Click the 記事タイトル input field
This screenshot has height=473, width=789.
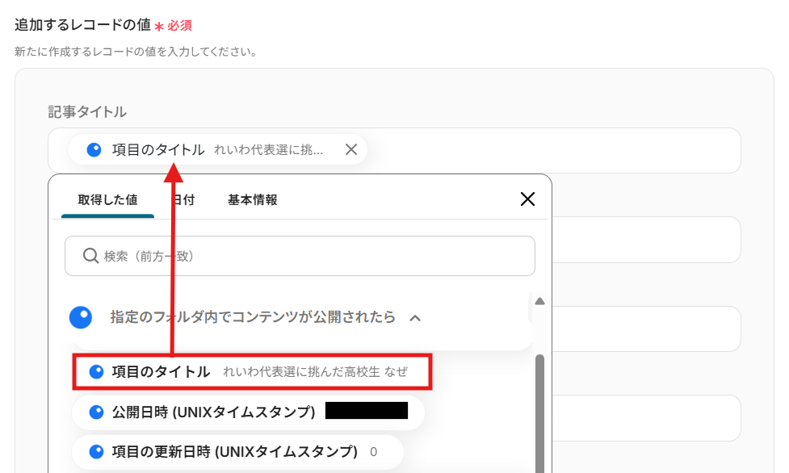(394, 150)
